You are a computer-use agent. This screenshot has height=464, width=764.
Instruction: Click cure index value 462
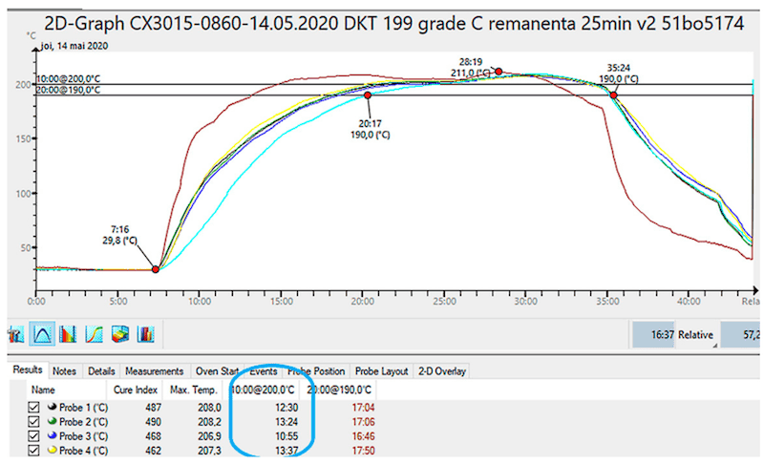153,452
